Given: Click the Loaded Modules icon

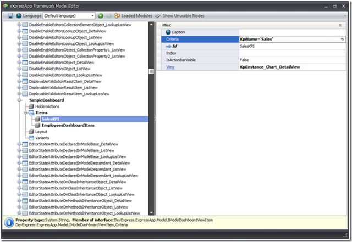Looking at the screenshot, I should click(x=117, y=16).
